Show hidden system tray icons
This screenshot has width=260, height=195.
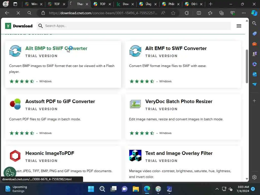[217, 189]
